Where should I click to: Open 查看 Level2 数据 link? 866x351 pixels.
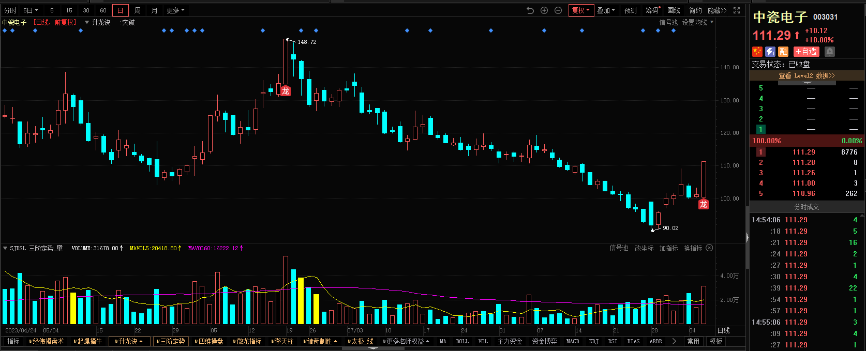tap(807, 75)
